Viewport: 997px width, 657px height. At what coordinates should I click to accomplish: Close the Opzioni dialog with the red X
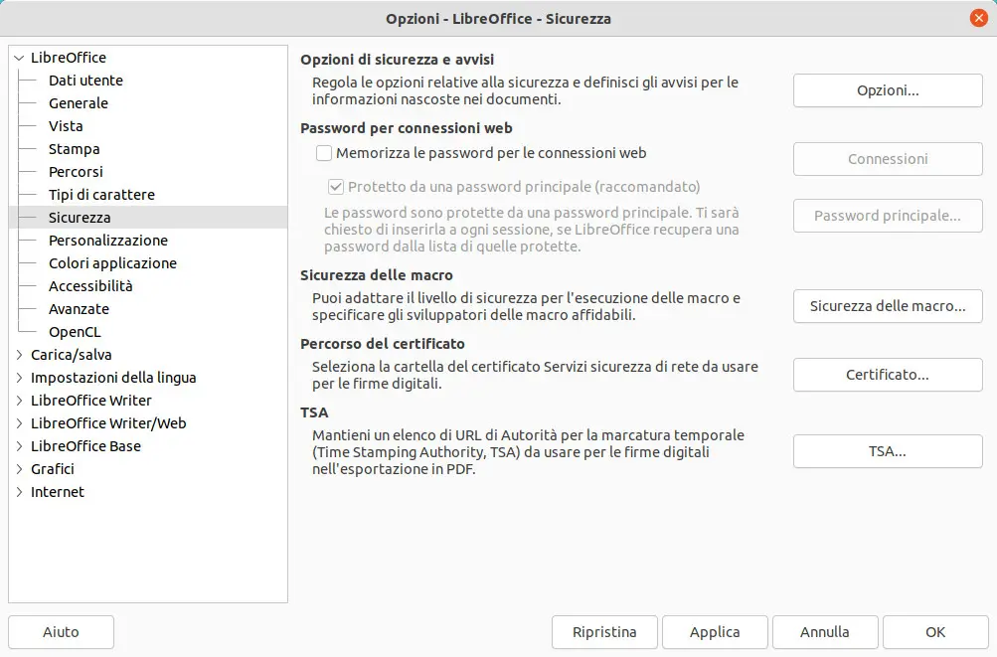tap(978, 18)
